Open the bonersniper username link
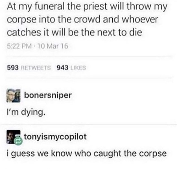 [48, 95]
